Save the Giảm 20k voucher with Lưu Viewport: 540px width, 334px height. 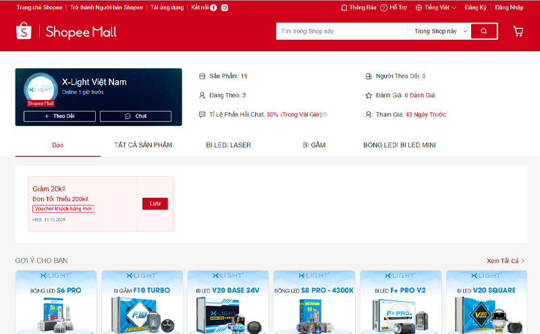155,203
